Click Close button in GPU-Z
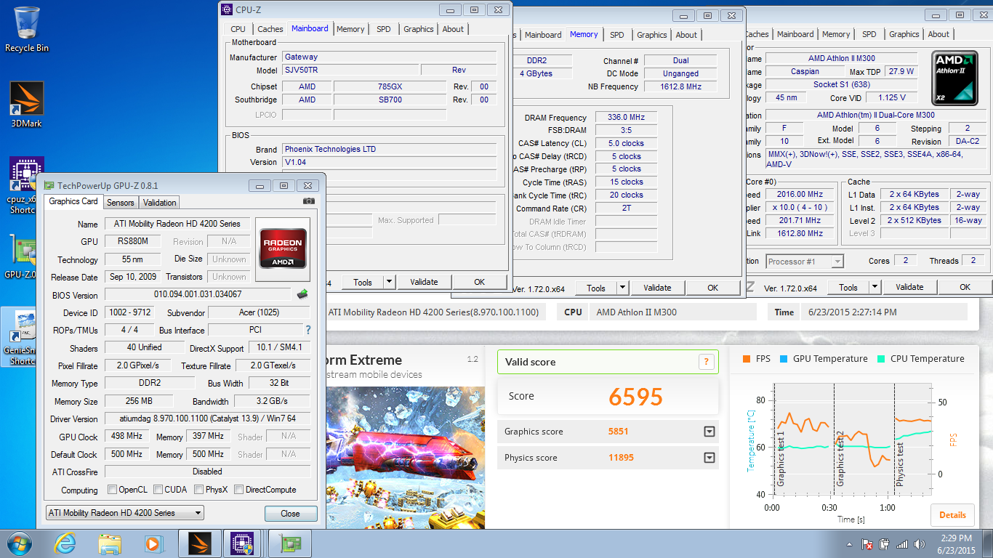Screen dimensions: 993x558 pyautogui.click(x=290, y=514)
